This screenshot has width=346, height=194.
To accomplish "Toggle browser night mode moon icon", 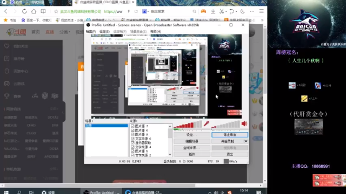I will click(x=243, y=11).
